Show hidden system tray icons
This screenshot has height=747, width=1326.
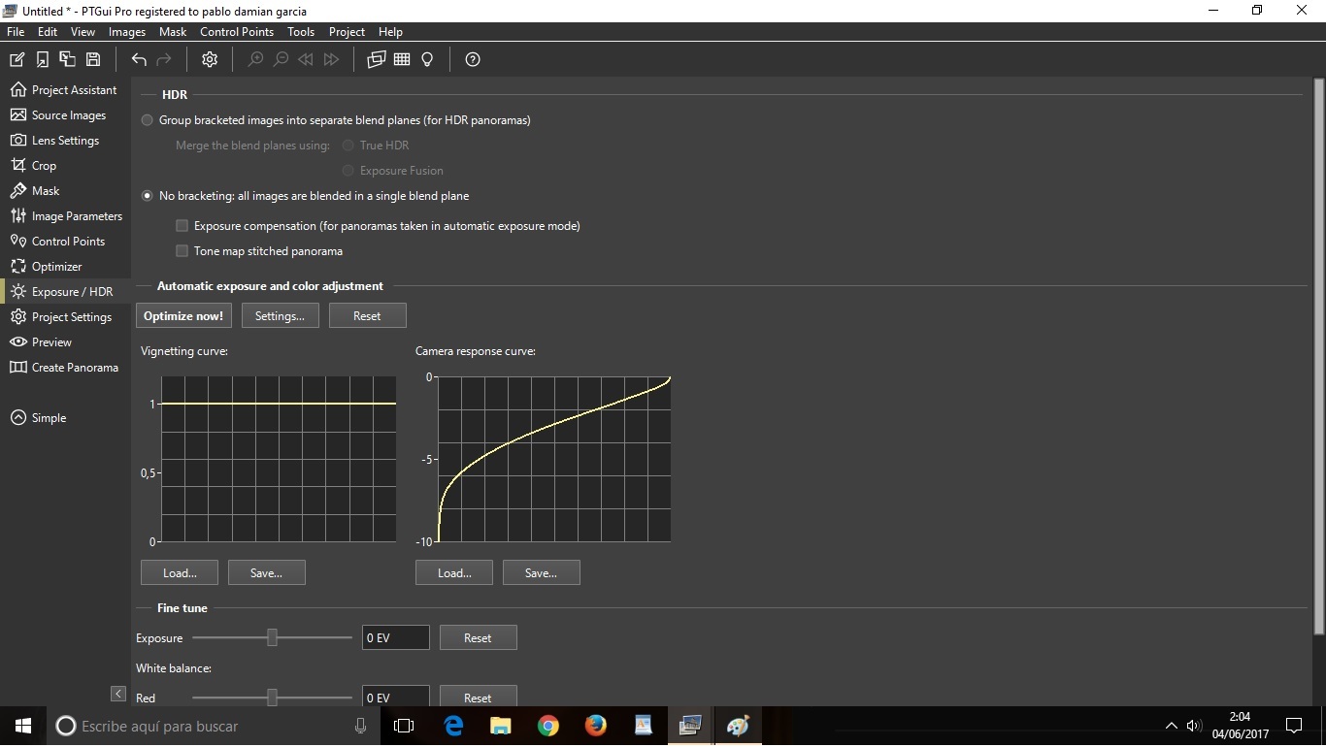pyautogui.click(x=1171, y=726)
